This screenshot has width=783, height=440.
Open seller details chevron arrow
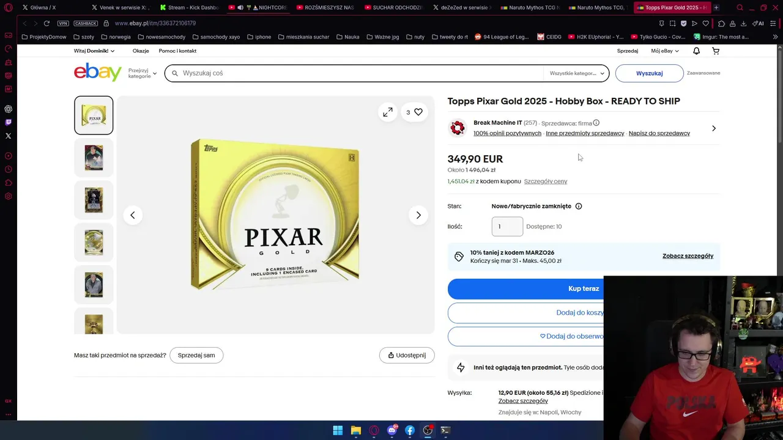tap(714, 128)
